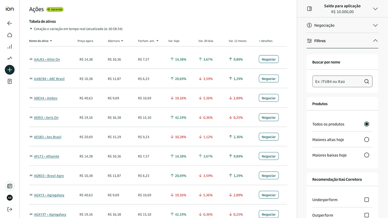Click the back arrow in the sidebar
Viewport: 388px width, 218px height.
coord(9,23)
